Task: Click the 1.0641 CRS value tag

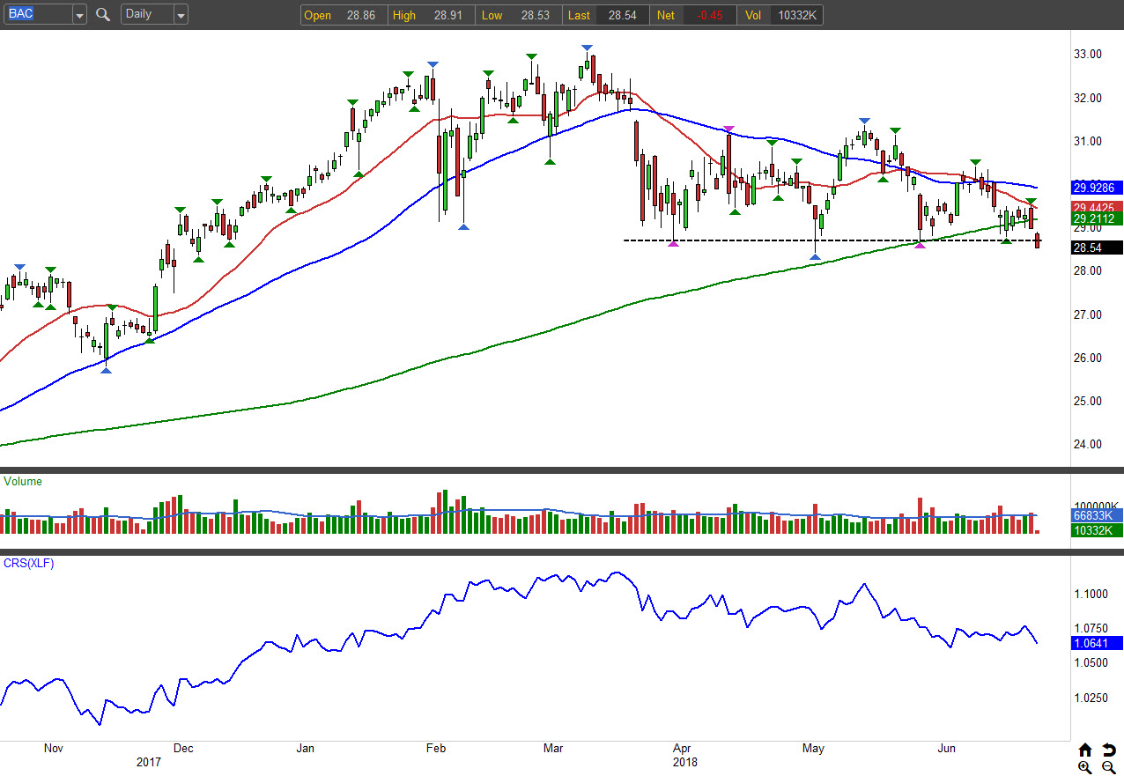Action: (x=1097, y=643)
